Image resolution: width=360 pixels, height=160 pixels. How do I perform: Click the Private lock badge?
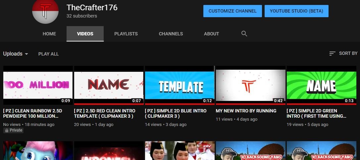coord(13,130)
